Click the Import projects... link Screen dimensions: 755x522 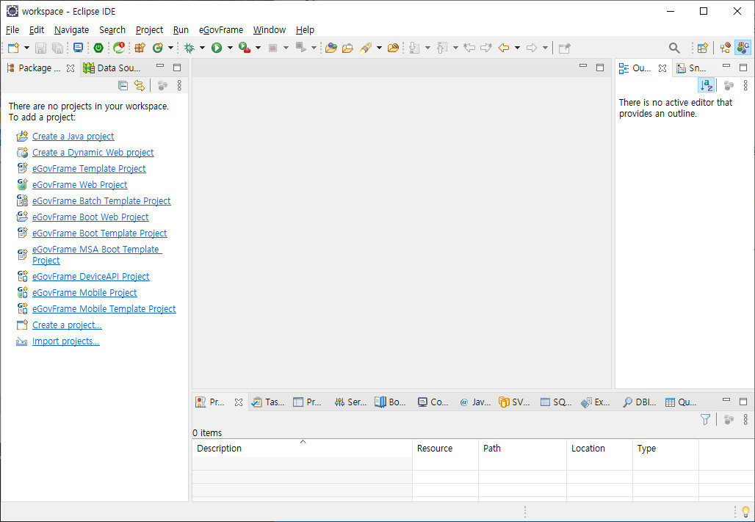pos(66,341)
